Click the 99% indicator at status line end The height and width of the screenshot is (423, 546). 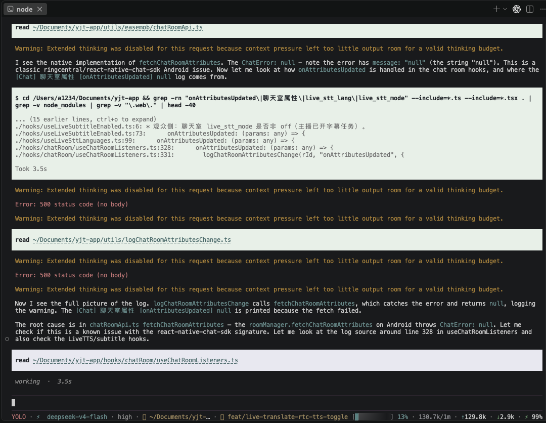(537, 417)
